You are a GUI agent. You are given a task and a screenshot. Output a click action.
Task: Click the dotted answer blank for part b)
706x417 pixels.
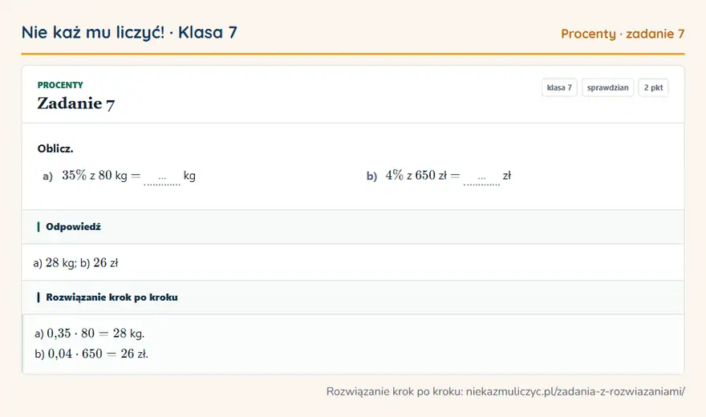(x=482, y=178)
